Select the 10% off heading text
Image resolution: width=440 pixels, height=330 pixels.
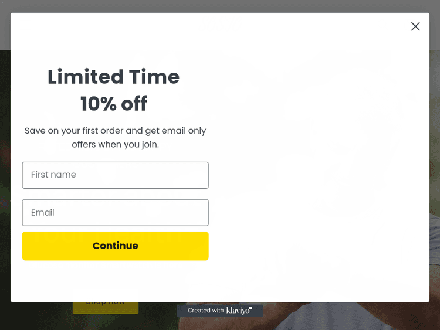point(113,104)
